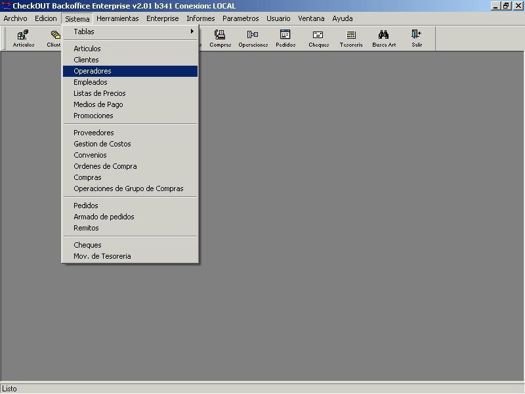
Task: Open the Ventana menu
Action: pos(311,18)
